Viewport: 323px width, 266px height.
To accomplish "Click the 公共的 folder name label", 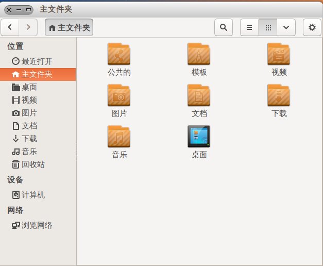I will [x=119, y=72].
